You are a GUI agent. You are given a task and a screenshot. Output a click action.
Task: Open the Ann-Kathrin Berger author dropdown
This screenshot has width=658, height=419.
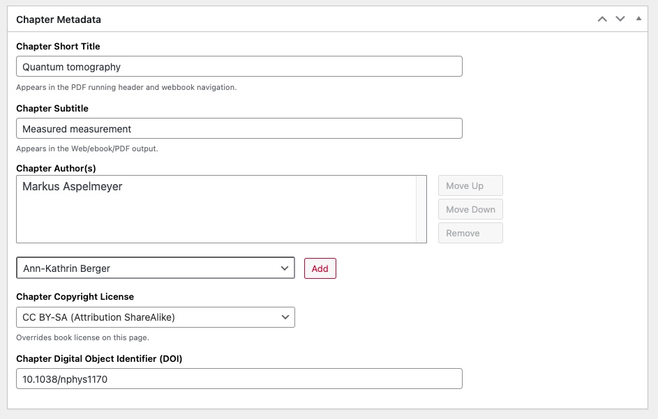coord(155,268)
